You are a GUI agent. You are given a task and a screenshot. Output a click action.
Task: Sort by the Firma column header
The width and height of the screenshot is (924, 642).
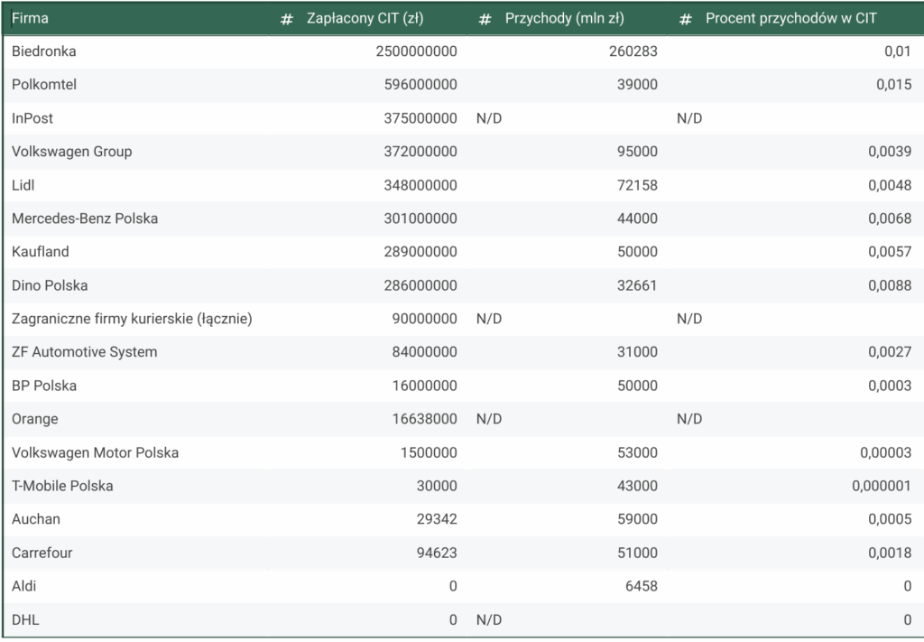(x=31, y=18)
